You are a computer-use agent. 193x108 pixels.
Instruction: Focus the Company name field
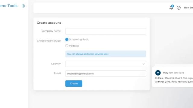[106, 31]
